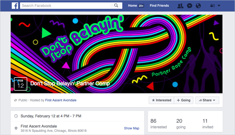This screenshot has height=135, width=235.
Task: Click the Show Map link
Action: [x=132, y=128]
